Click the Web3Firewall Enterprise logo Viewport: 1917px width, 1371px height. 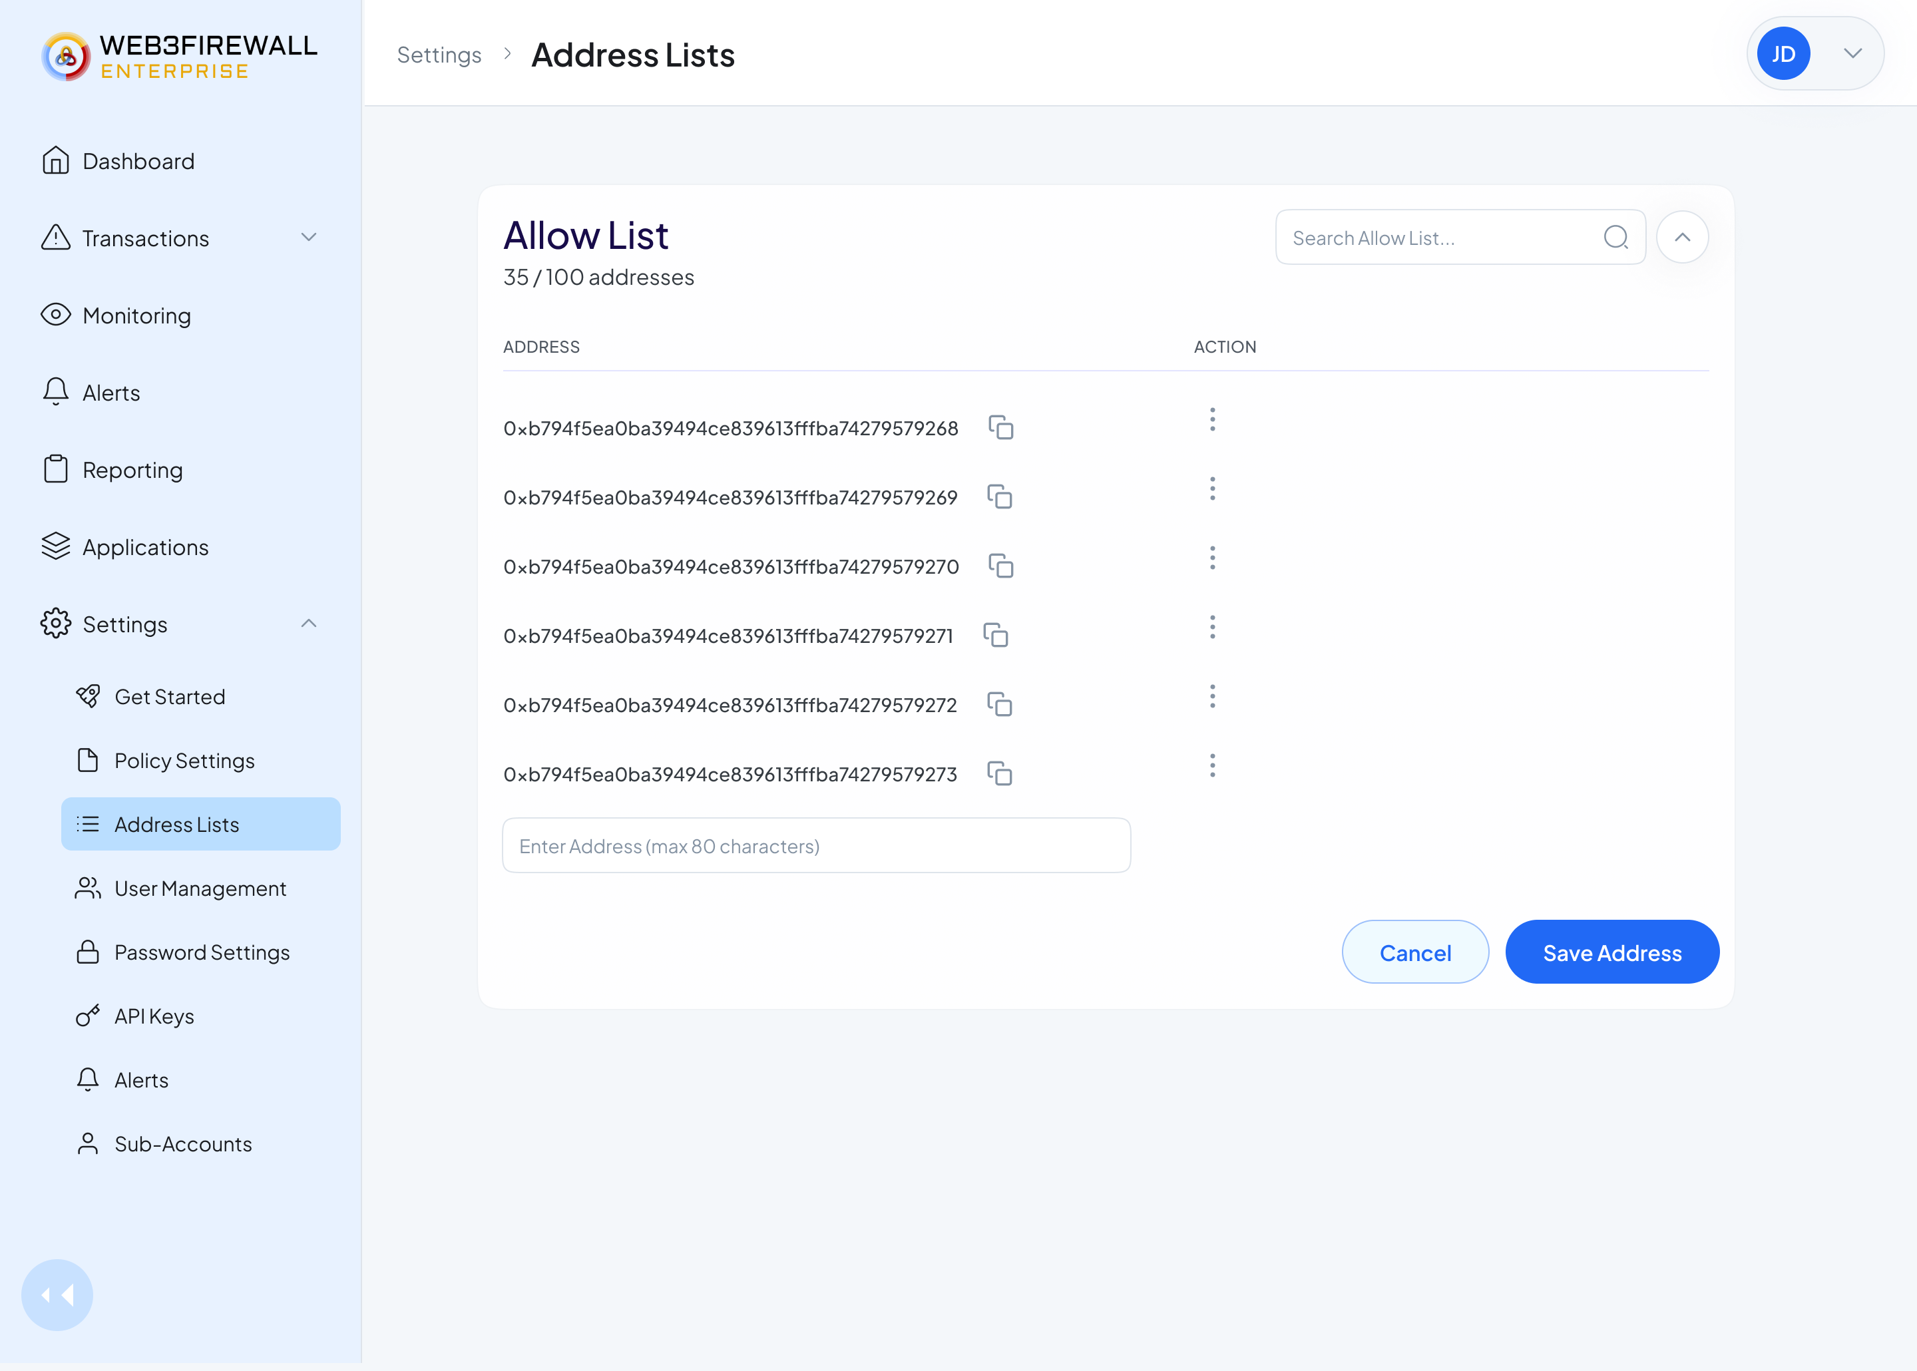[180, 56]
